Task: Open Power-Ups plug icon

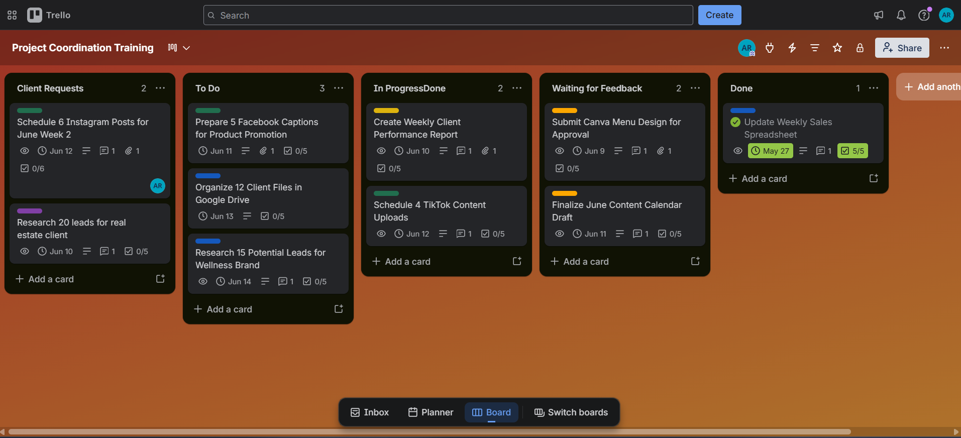Action: 770,48
